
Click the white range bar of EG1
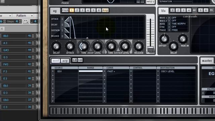coord(91,71)
